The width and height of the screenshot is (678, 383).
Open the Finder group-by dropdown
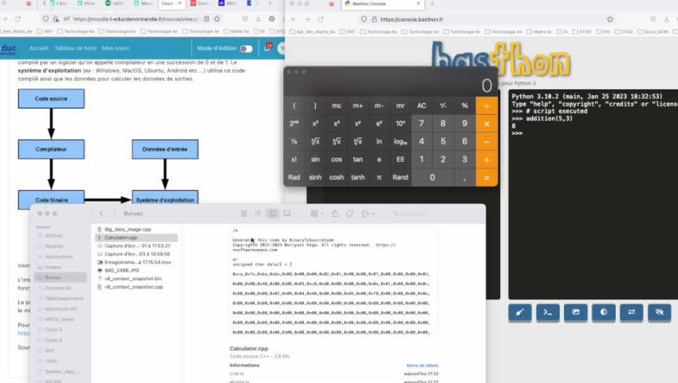(x=317, y=214)
